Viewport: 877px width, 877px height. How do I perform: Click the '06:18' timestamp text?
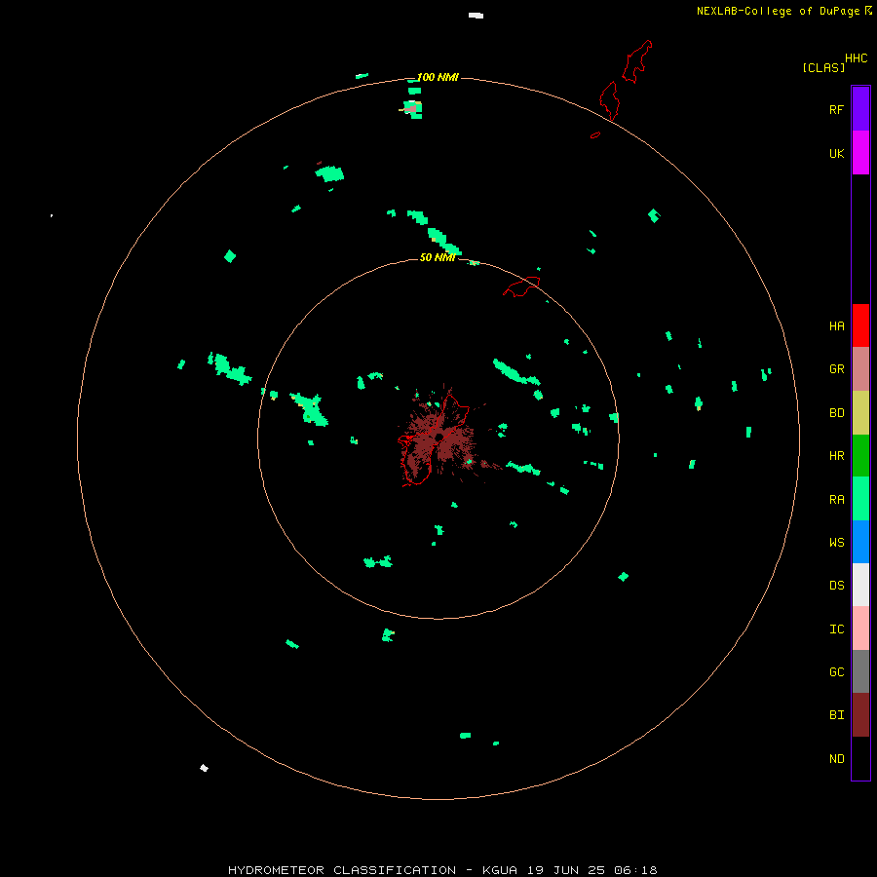pyautogui.click(x=635, y=870)
